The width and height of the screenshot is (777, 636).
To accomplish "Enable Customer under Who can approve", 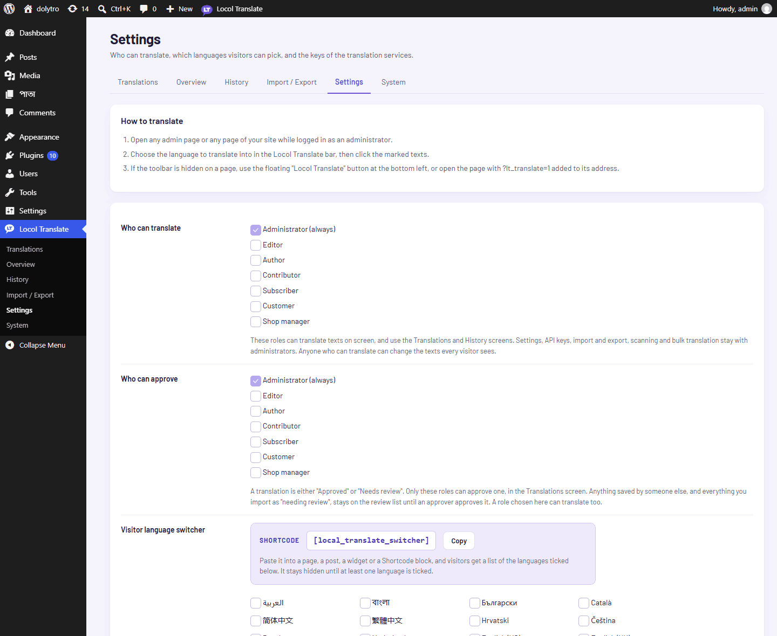I will click(x=256, y=457).
